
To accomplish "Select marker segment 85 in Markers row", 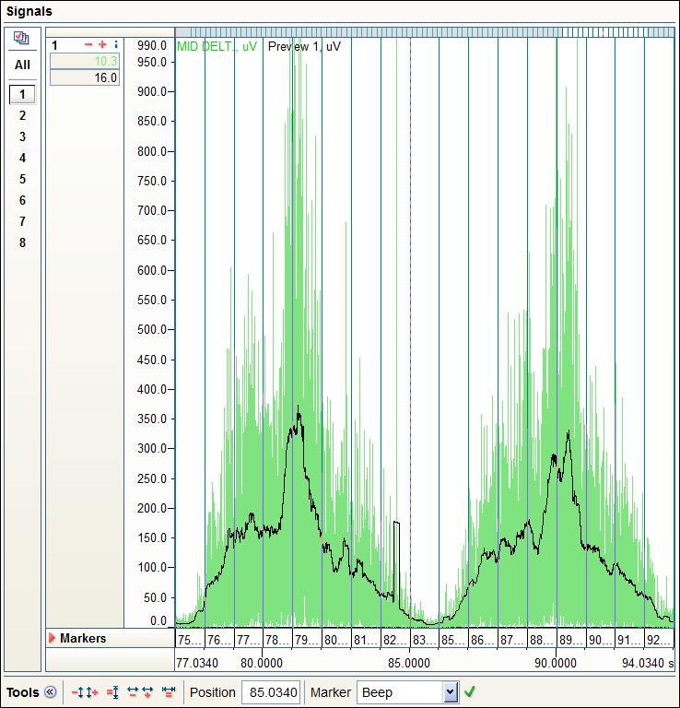I will pyautogui.click(x=453, y=640).
